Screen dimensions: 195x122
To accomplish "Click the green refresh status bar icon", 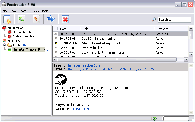I will click(155, 118).
